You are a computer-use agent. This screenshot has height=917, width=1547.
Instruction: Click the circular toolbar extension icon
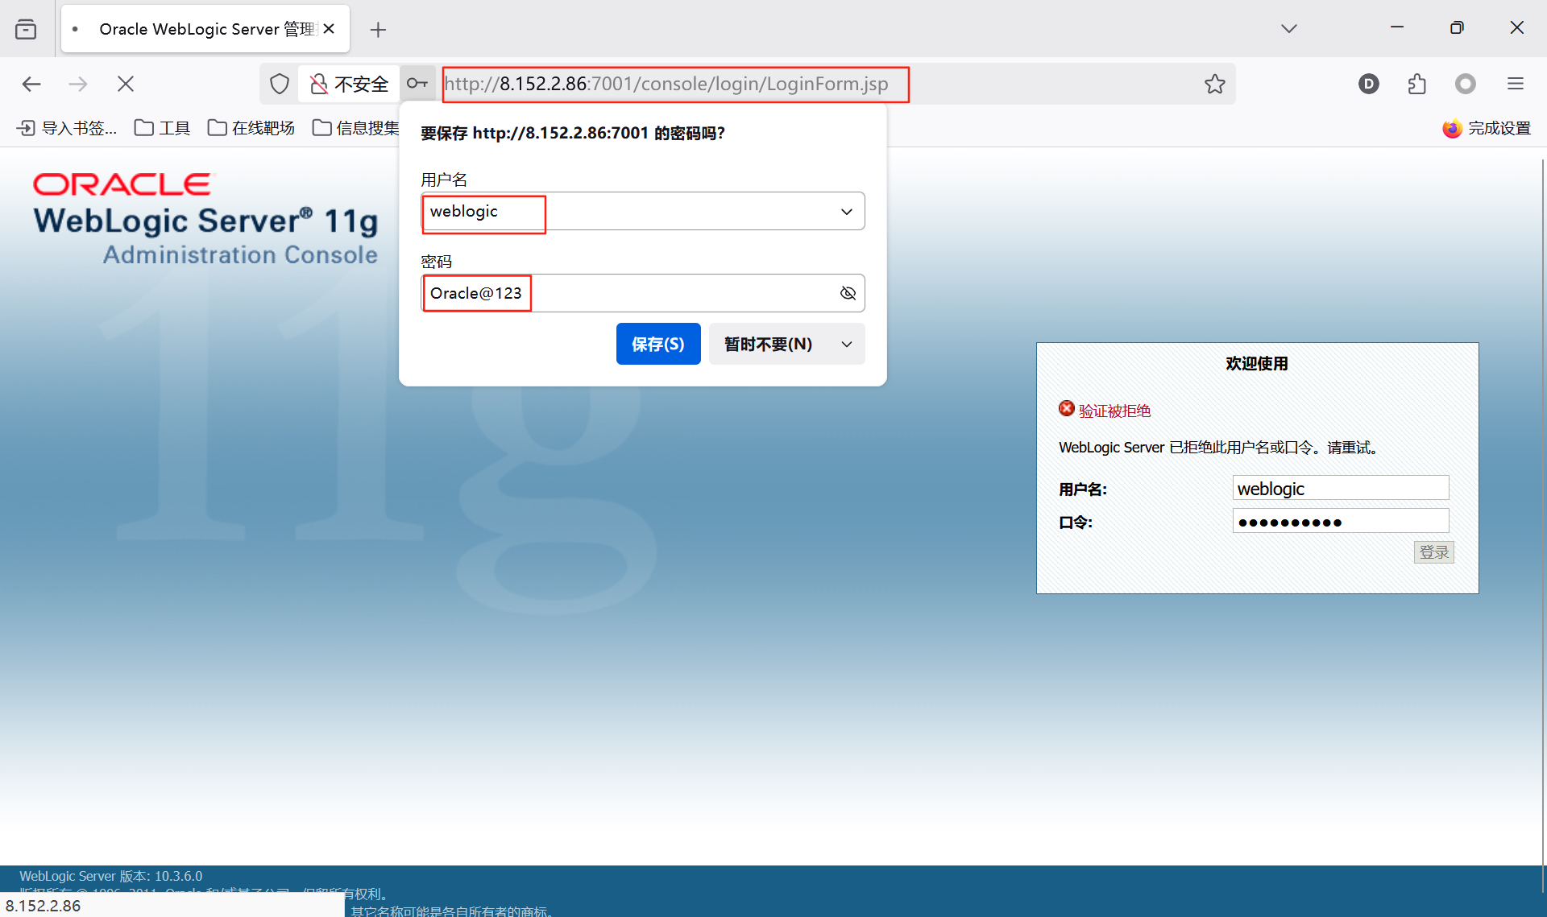(x=1466, y=84)
